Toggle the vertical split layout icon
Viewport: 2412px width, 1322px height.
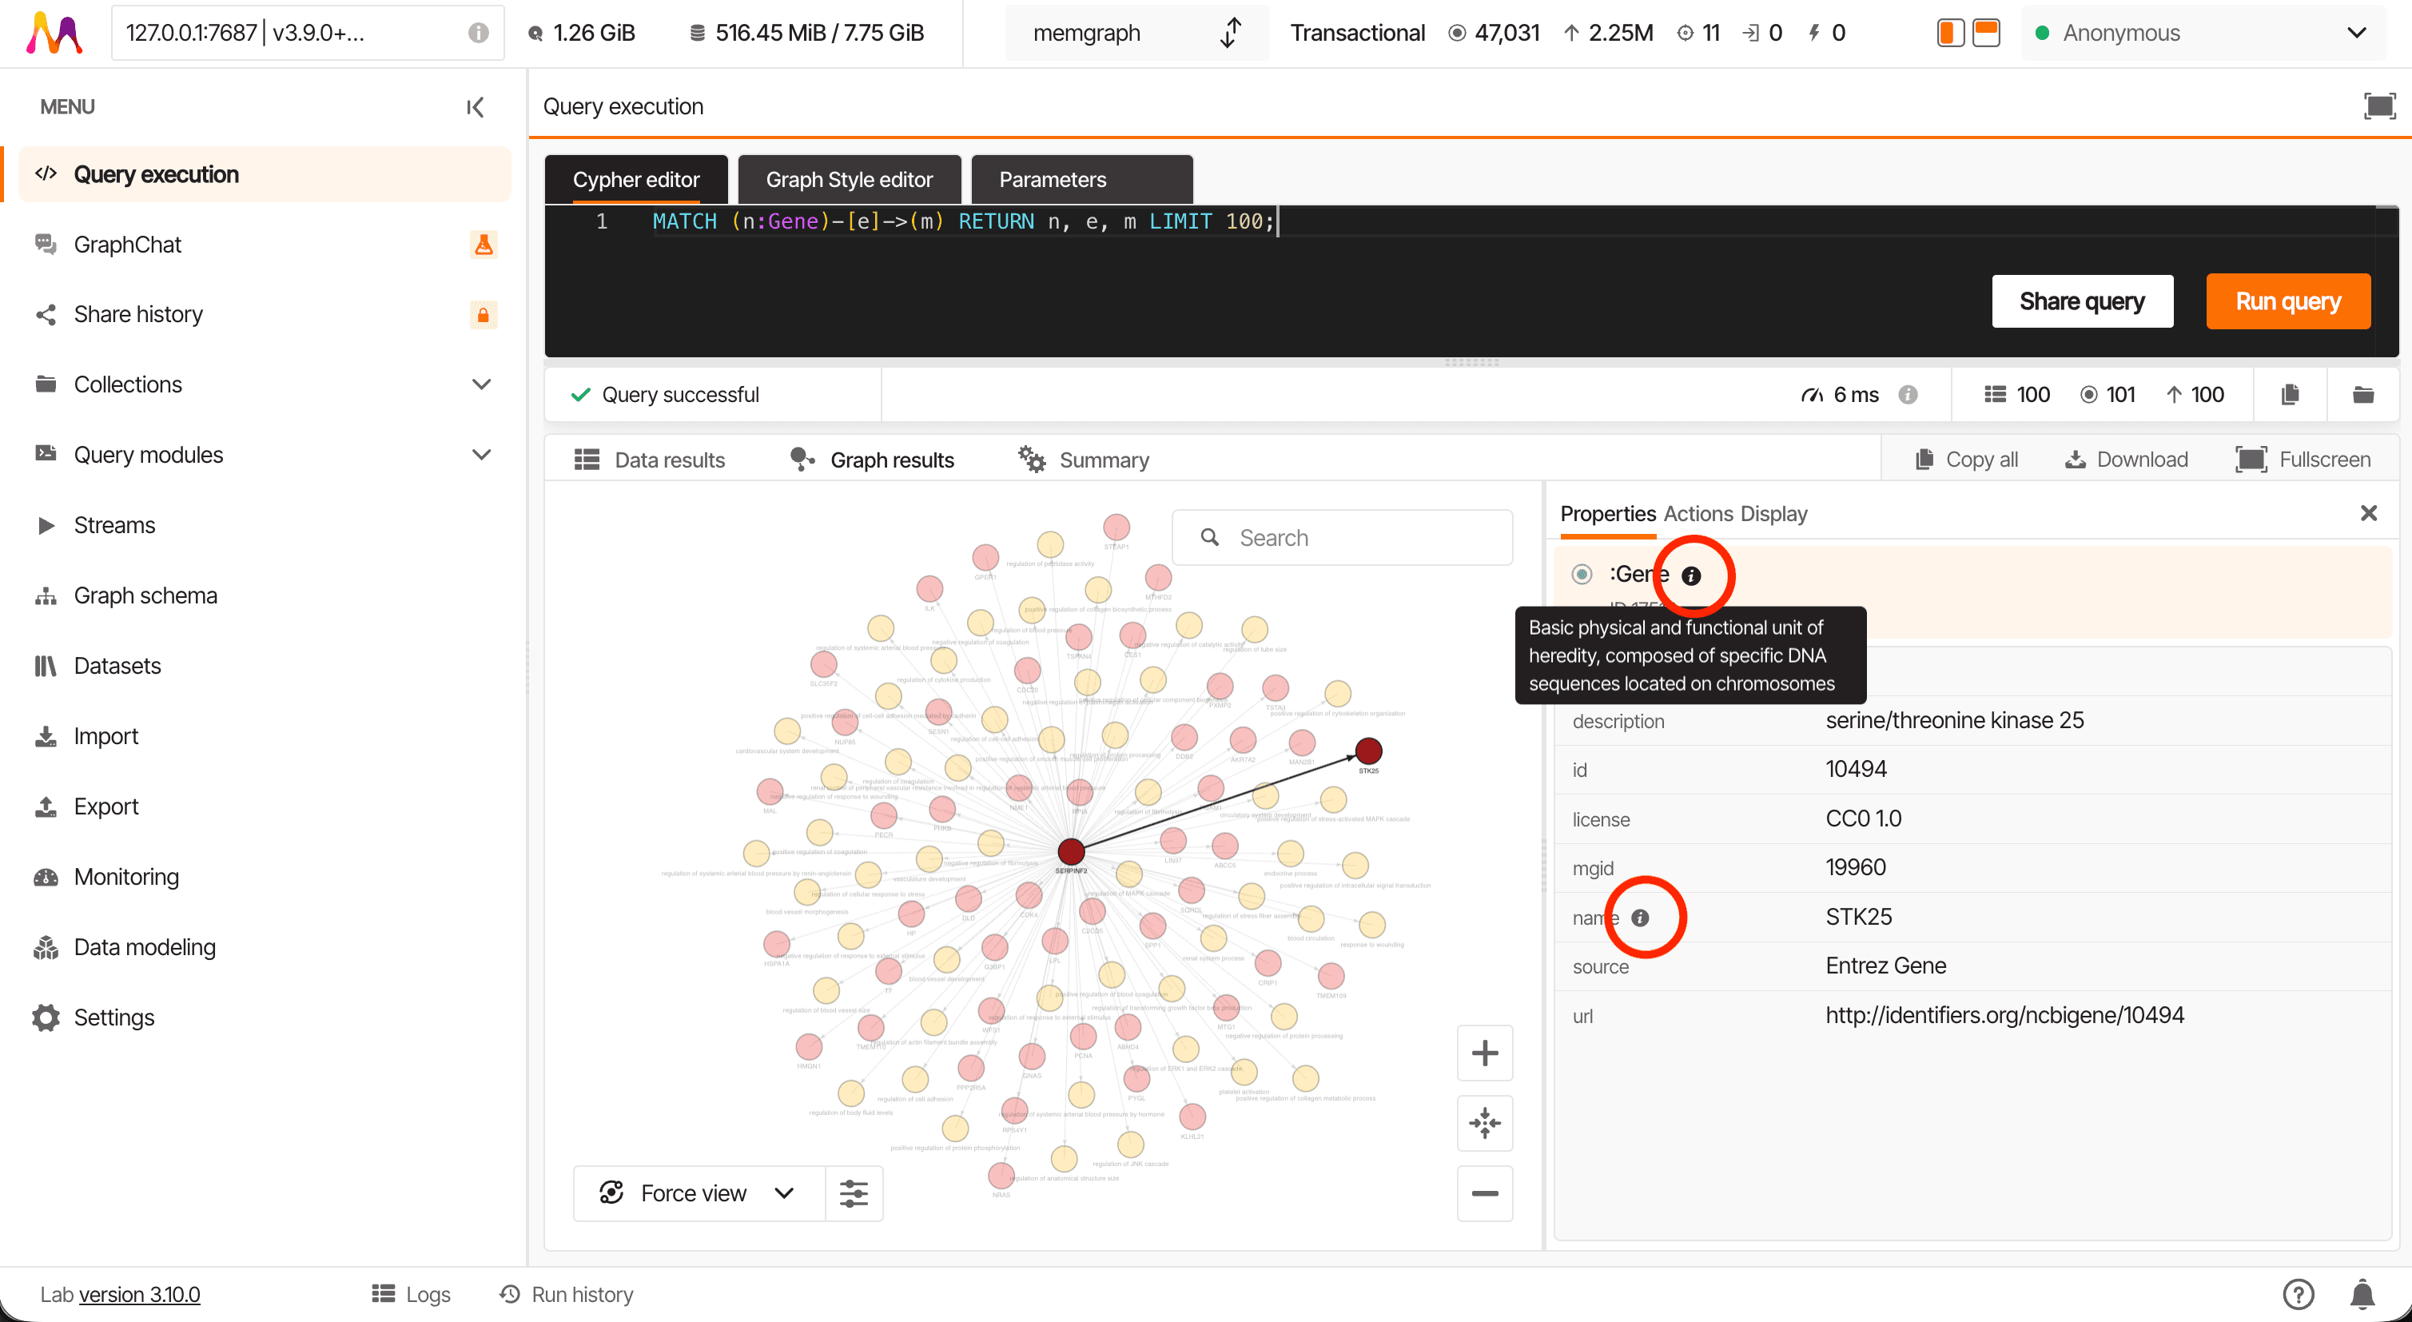point(1949,33)
